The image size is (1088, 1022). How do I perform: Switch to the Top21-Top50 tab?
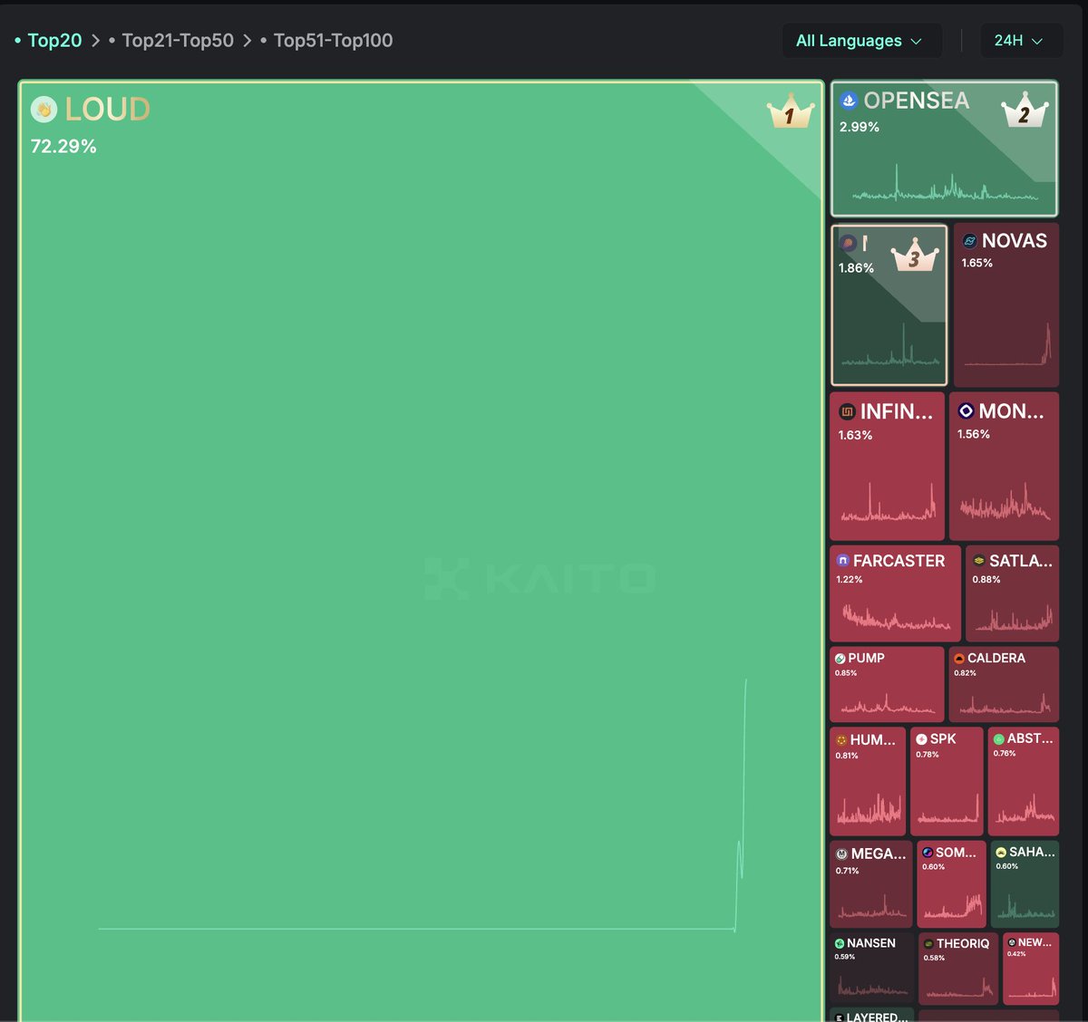[178, 41]
